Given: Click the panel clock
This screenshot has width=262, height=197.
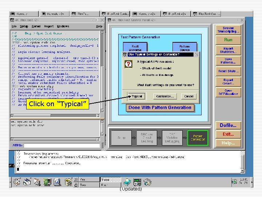Looking at the screenshot, I should click(x=243, y=181).
